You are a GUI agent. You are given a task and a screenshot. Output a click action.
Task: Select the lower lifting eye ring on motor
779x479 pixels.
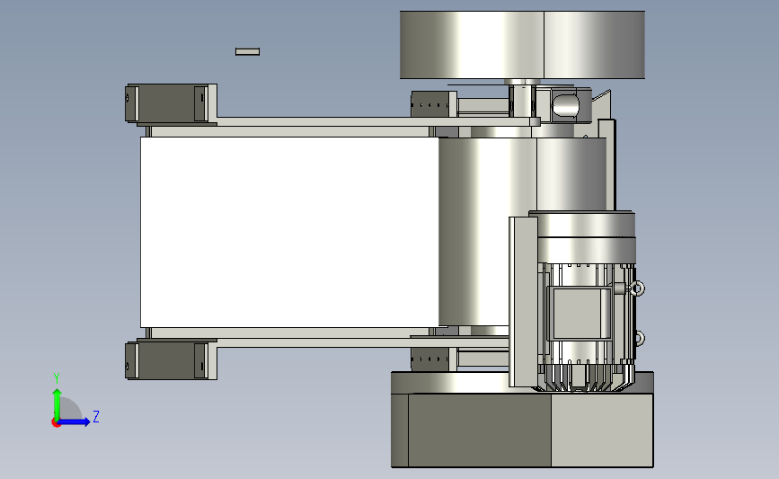click(640, 339)
